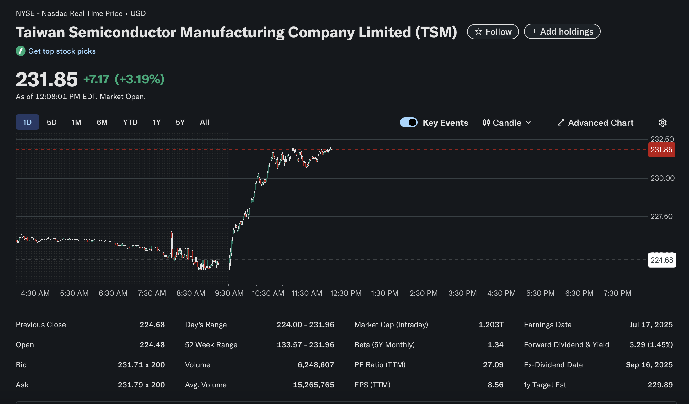689x404 pixels.
Task: Click the Volume value 6,248,607
Action: tap(316, 365)
